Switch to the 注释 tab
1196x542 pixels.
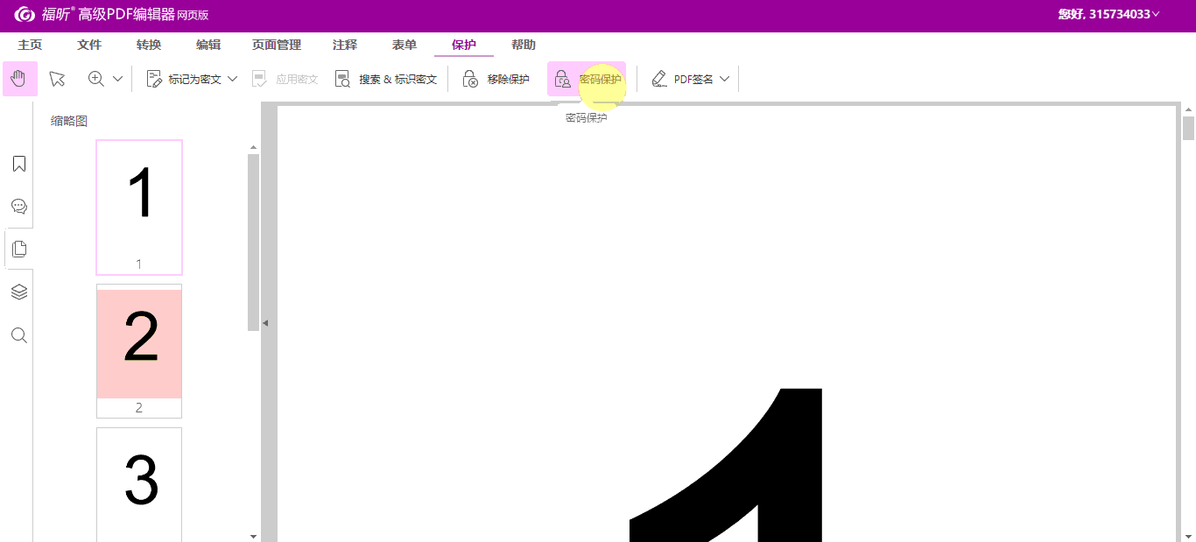(345, 45)
